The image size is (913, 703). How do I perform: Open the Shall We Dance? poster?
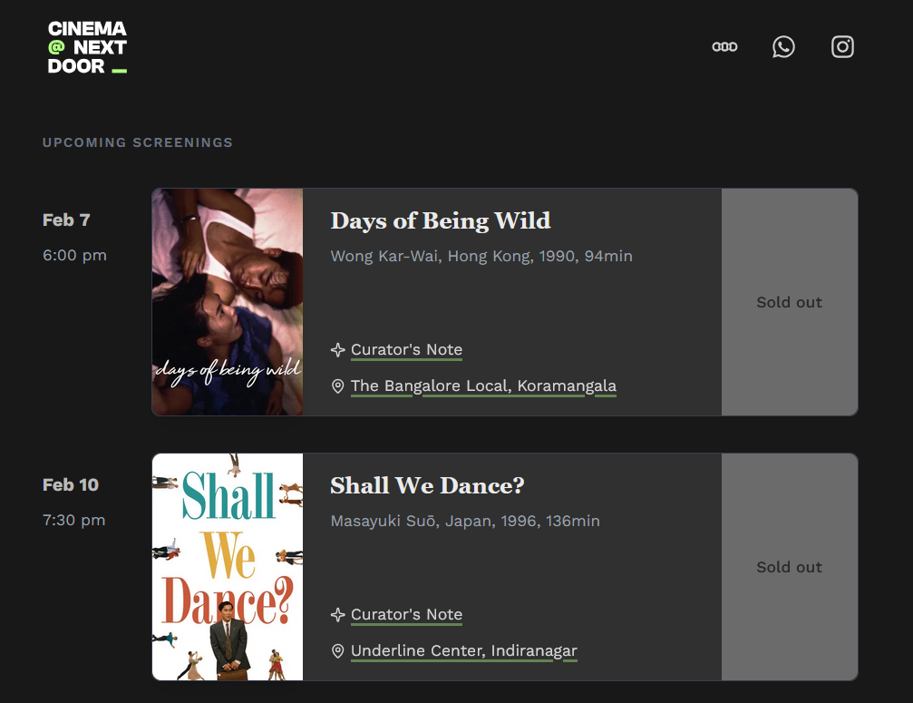click(228, 567)
